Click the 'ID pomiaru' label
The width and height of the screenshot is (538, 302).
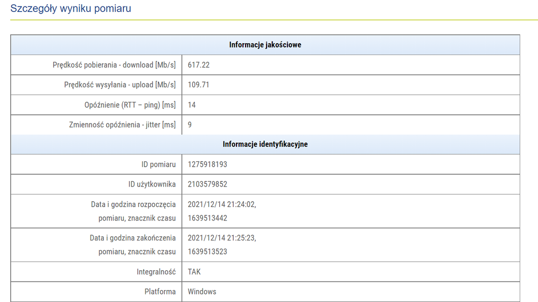pyautogui.click(x=158, y=164)
